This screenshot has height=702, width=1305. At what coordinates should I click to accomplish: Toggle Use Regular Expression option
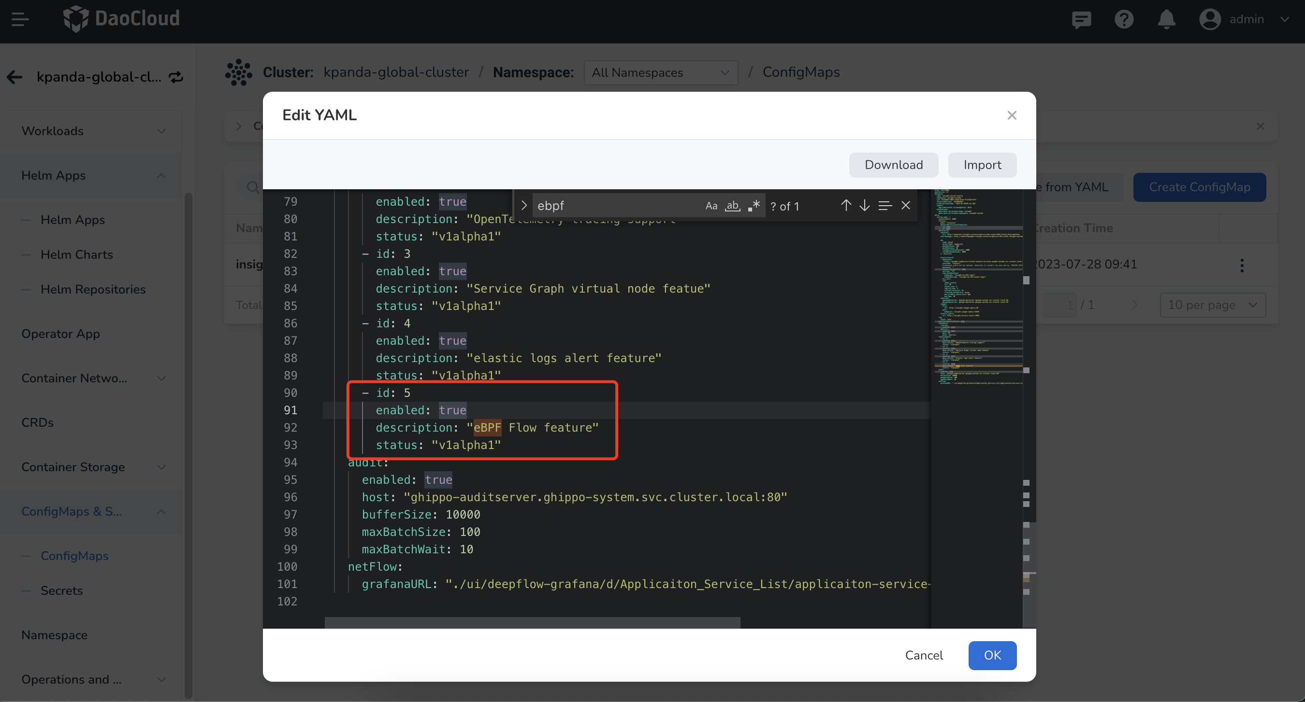[x=754, y=206]
